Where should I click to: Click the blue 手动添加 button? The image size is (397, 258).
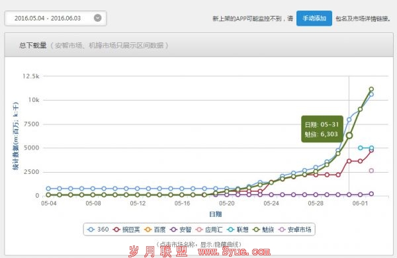coord(314,19)
